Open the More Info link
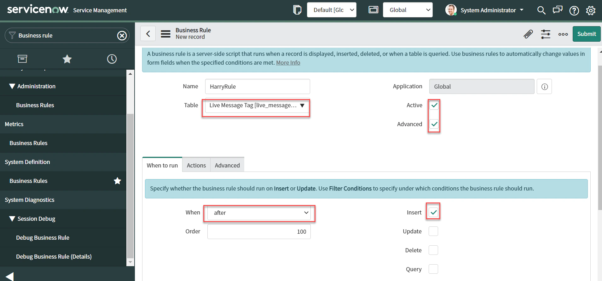Viewport: 602px width, 281px height. [288, 62]
